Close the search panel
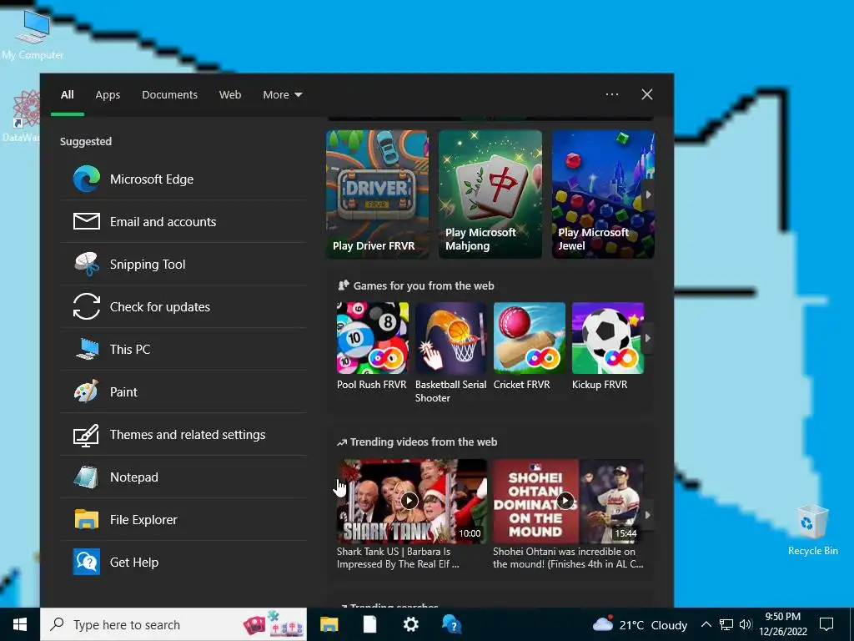Screen dimensions: 854x641 (x=646, y=94)
